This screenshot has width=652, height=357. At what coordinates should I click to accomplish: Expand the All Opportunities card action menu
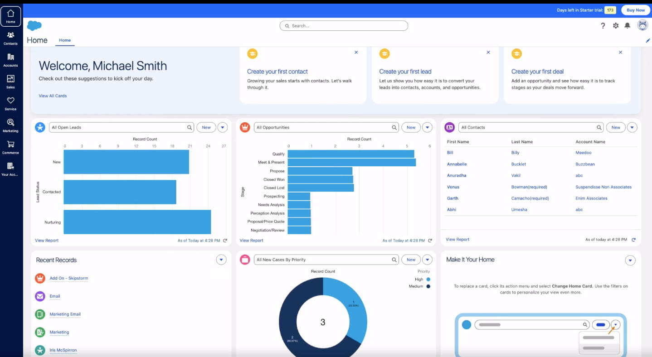point(427,127)
